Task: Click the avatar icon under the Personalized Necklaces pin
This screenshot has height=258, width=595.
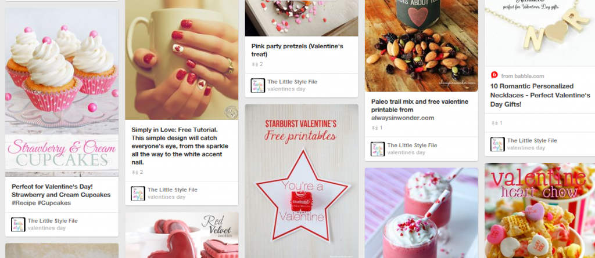Action: click(x=497, y=144)
